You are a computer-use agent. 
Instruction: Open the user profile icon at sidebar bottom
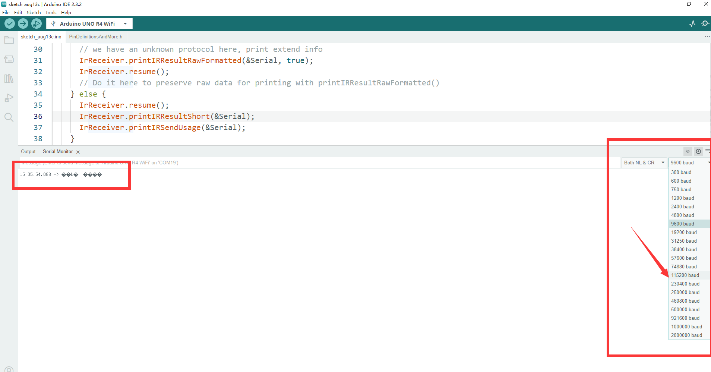coord(9,369)
